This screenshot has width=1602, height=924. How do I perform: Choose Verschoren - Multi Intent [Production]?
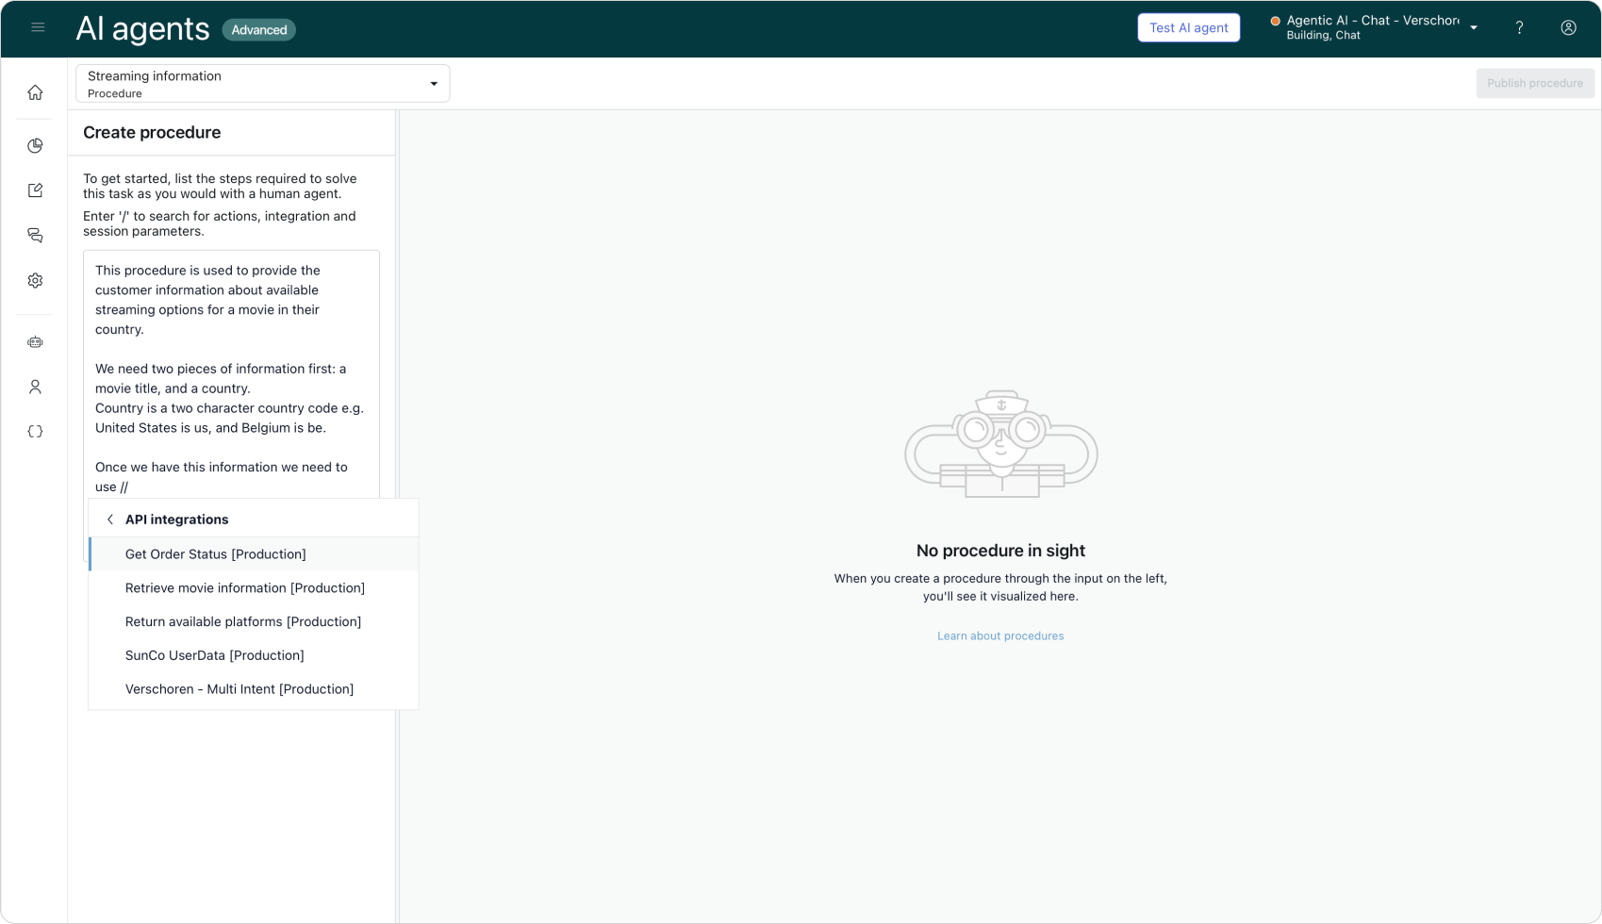[254, 689]
